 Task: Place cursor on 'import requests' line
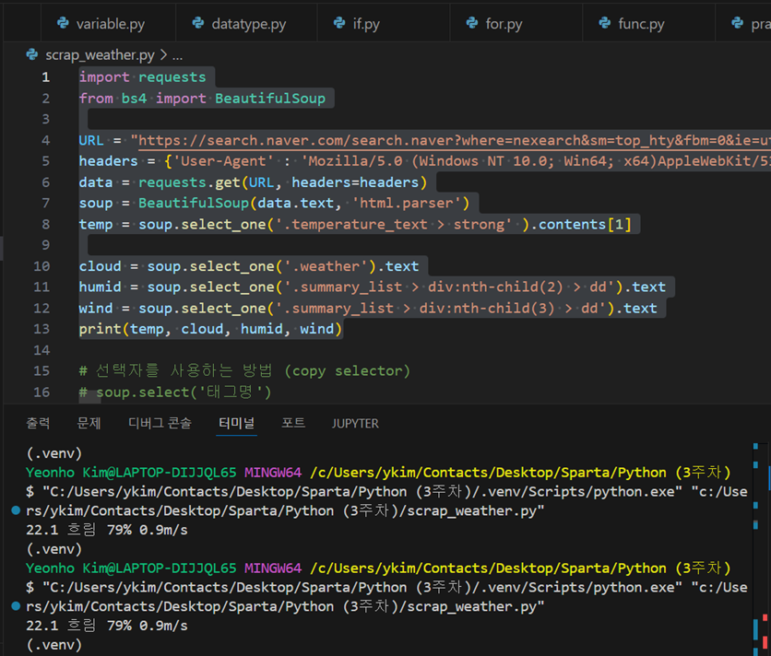143,77
